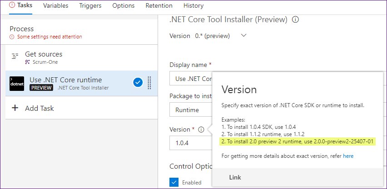Image resolution: width=387 pixels, height=189 pixels.
Task: Open the Tasks tab
Action: click(20, 5)
